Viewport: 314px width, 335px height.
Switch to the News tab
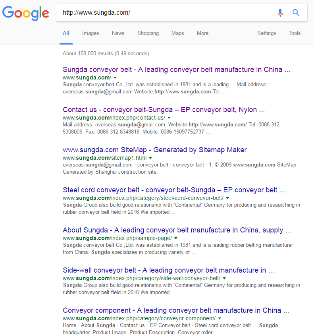118,33
